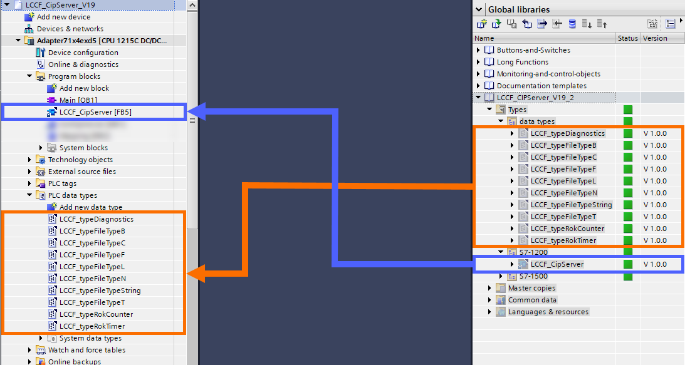
Task: Collapse Program blocks in project tree
Action: 29,76
